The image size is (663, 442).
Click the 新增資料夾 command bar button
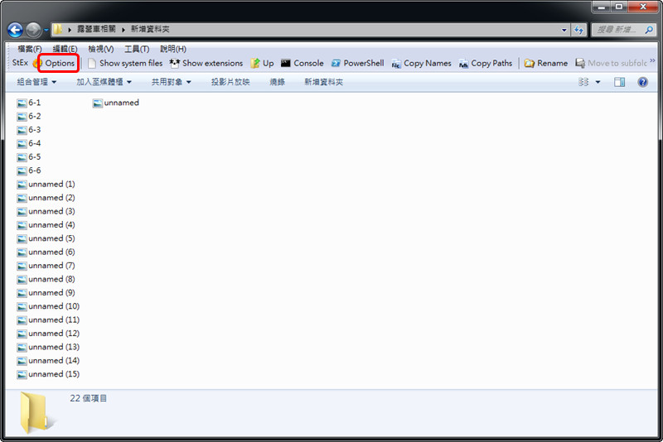click(323, 82)
